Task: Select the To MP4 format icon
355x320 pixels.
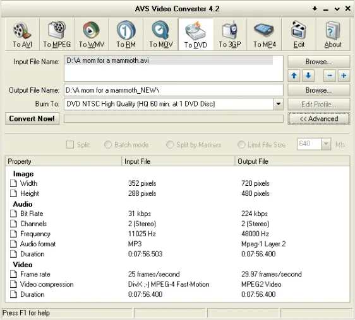Action: point(264,34)
